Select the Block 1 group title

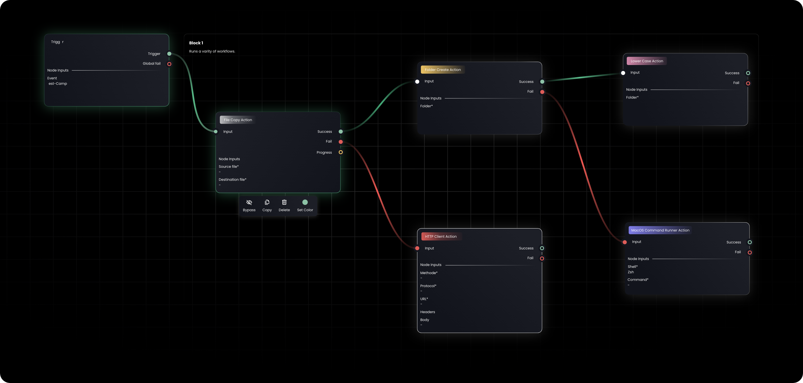196,43
